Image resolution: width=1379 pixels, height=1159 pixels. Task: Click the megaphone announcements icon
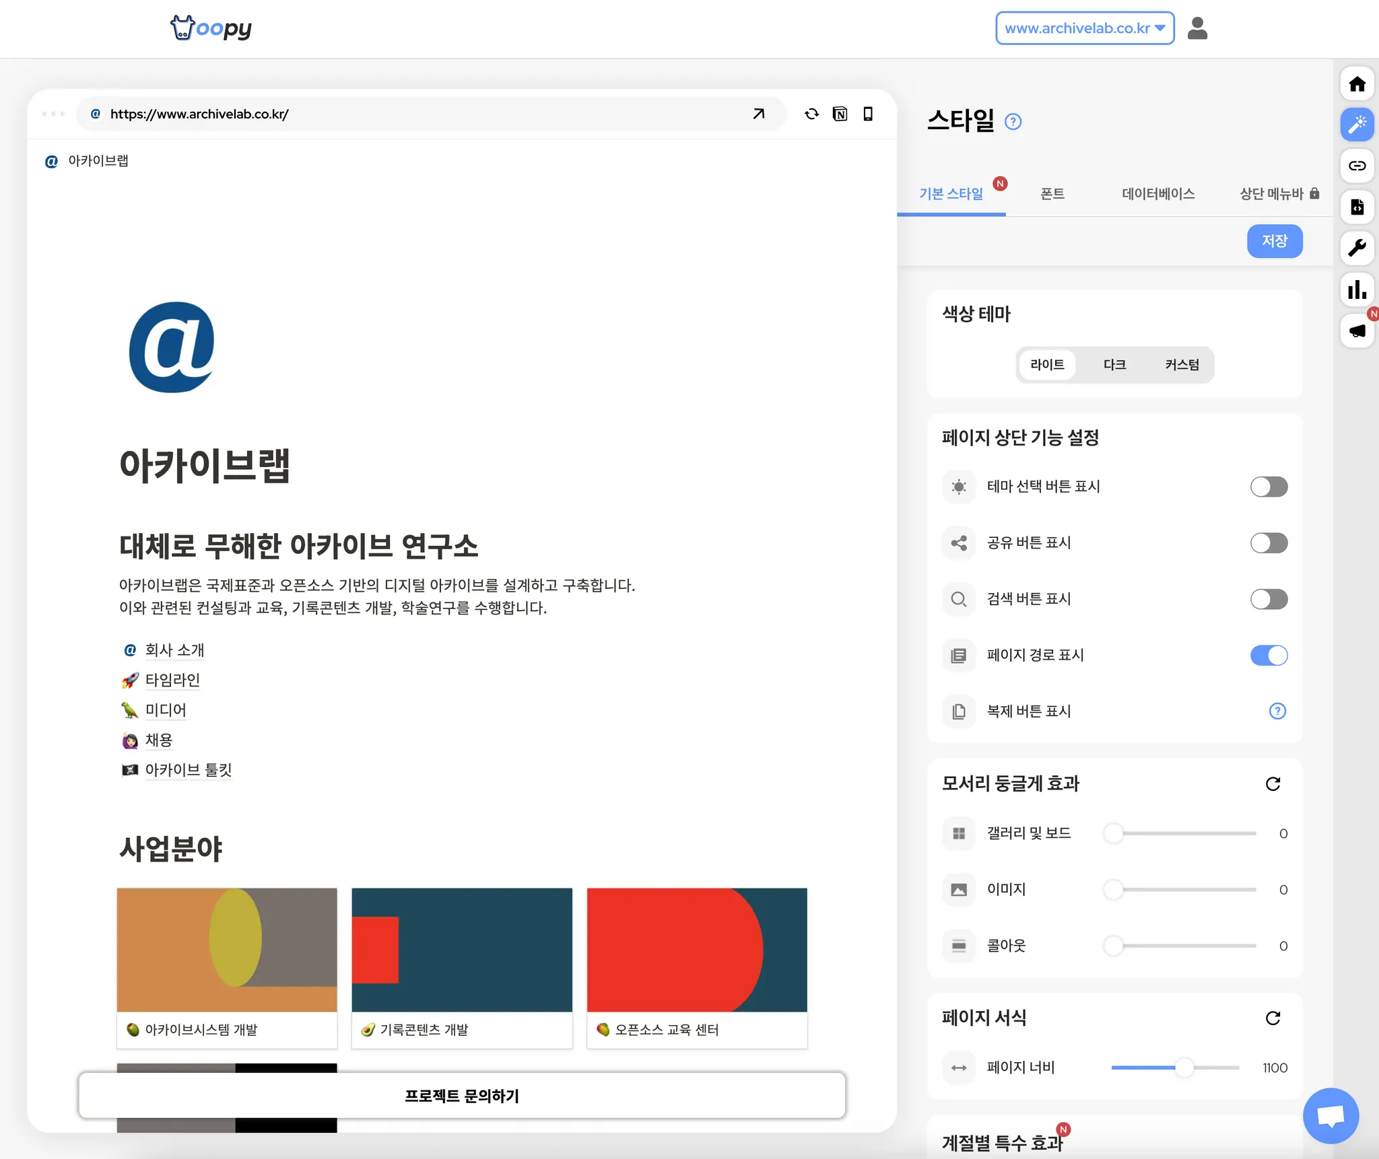click(1357, 330)
